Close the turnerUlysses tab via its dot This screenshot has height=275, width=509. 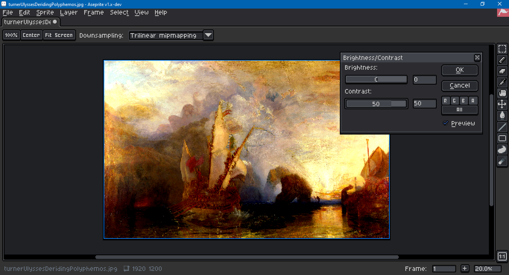pos(55,22)
